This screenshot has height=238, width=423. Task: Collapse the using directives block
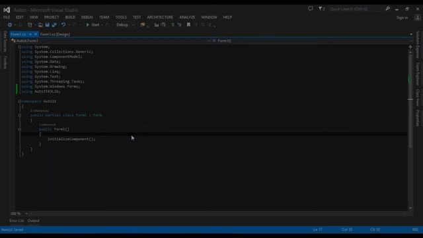[19, 47]
